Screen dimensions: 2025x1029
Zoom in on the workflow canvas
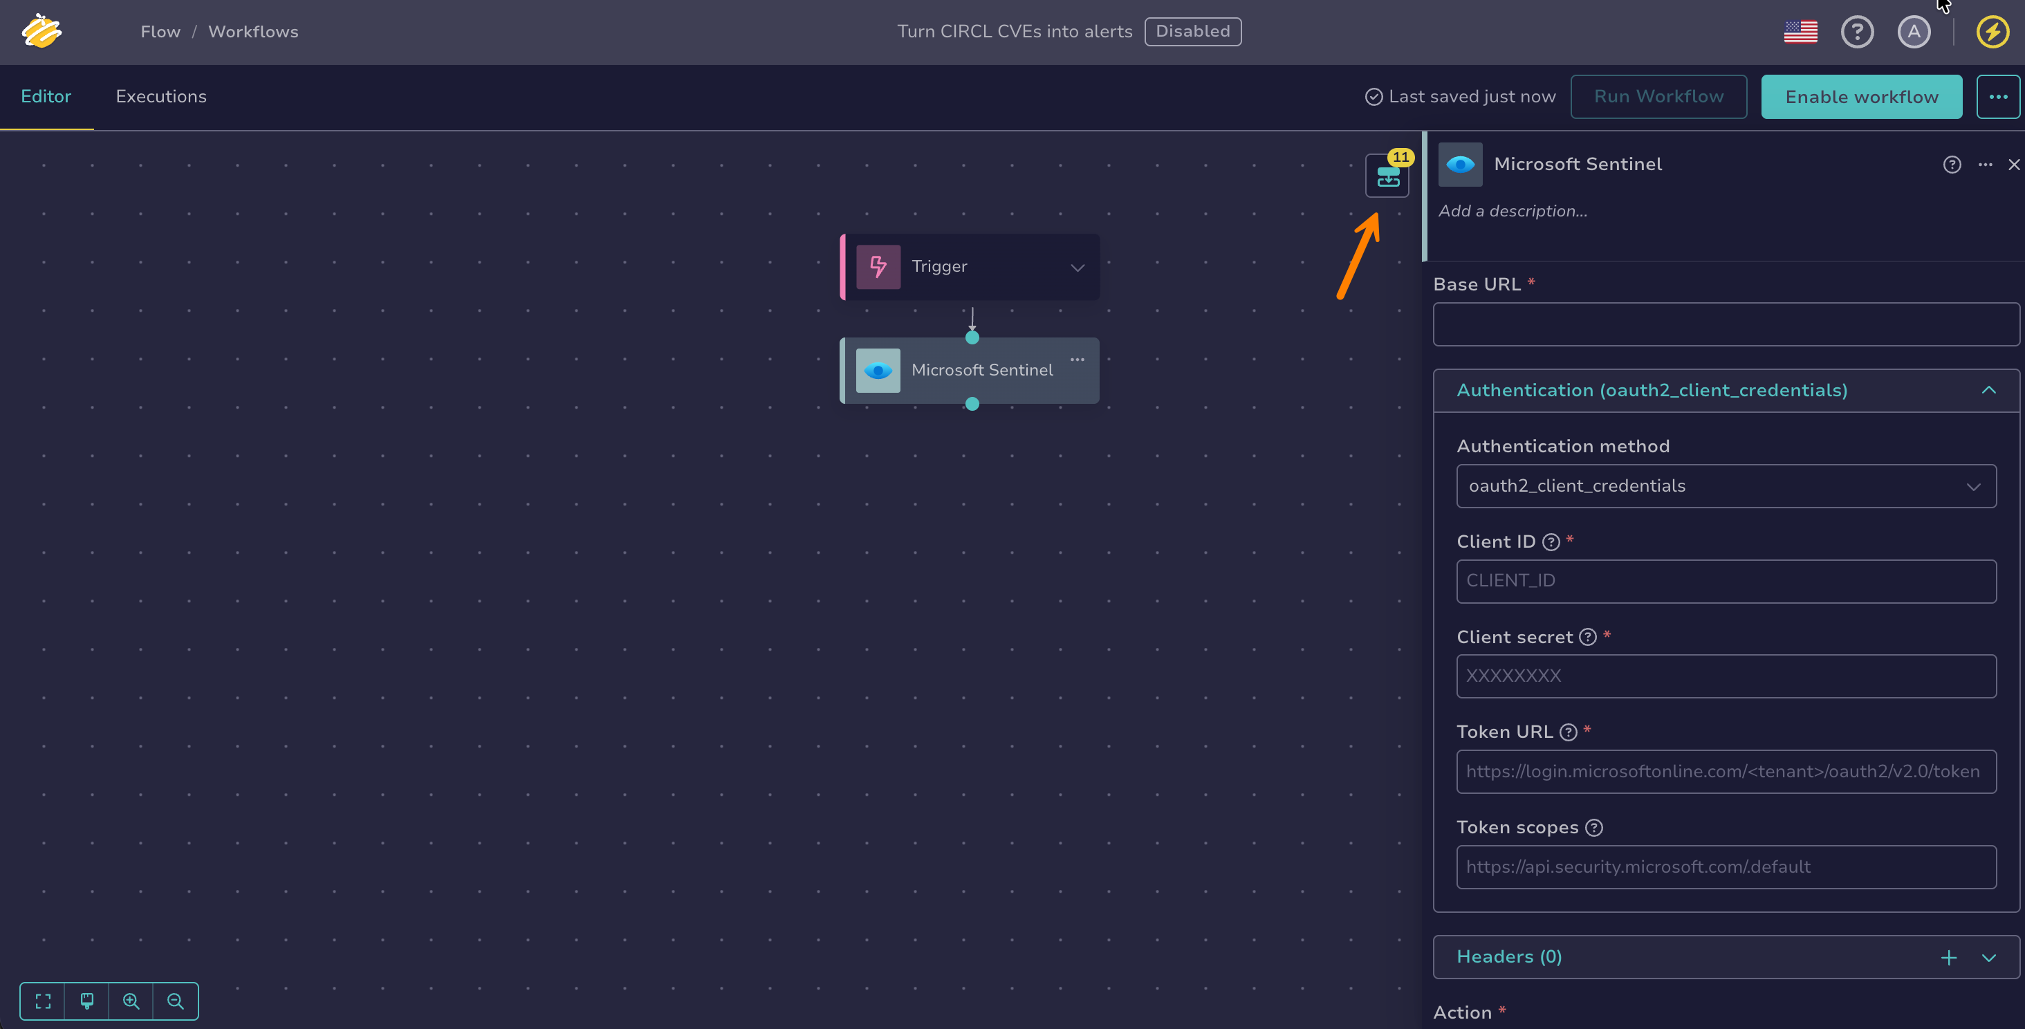(x=131, y=1001)
